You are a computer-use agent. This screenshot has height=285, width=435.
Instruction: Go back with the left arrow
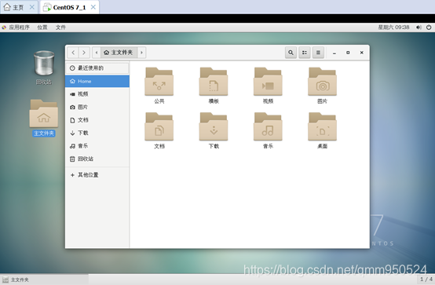click(x=73, y=53)
